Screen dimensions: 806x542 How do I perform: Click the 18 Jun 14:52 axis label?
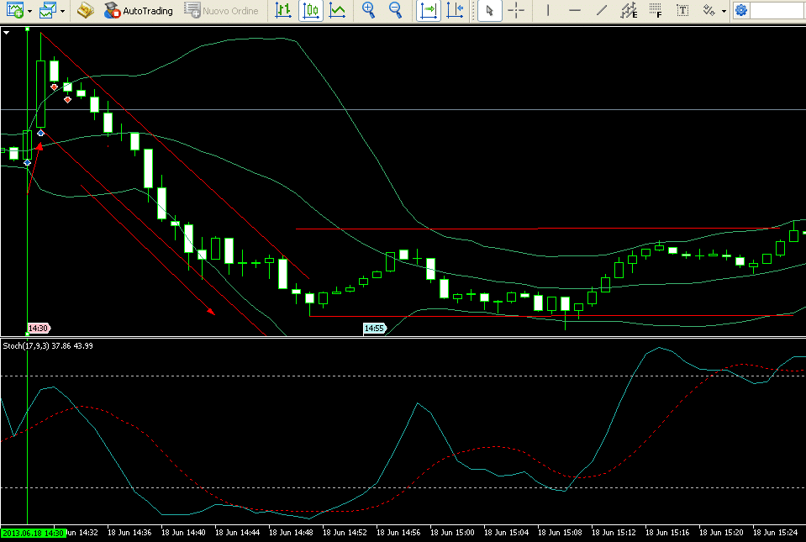pyautogui.click(x=345, y=533)
